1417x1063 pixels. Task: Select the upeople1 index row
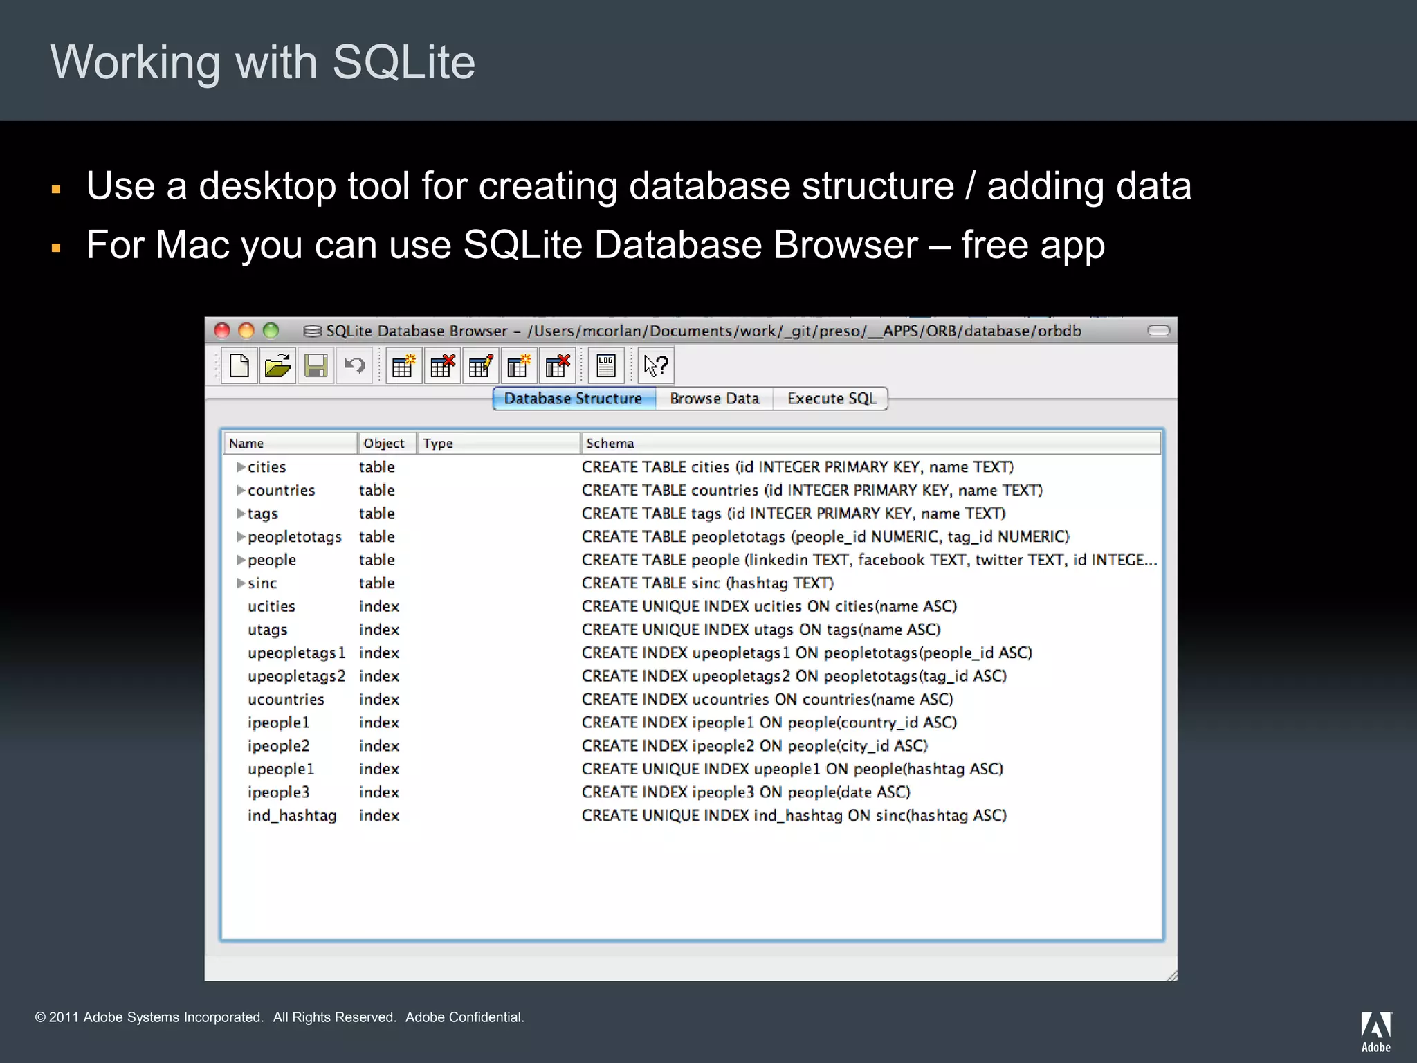click(692, 770)
